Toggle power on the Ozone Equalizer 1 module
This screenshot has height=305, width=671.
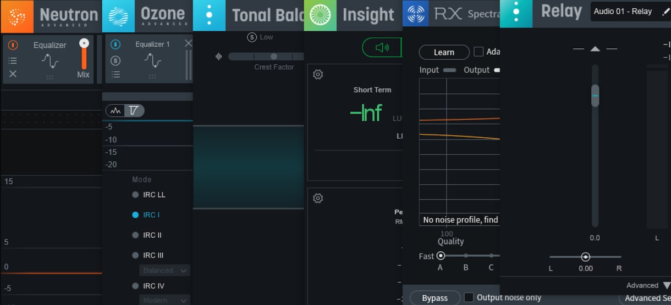click(116, 45)
